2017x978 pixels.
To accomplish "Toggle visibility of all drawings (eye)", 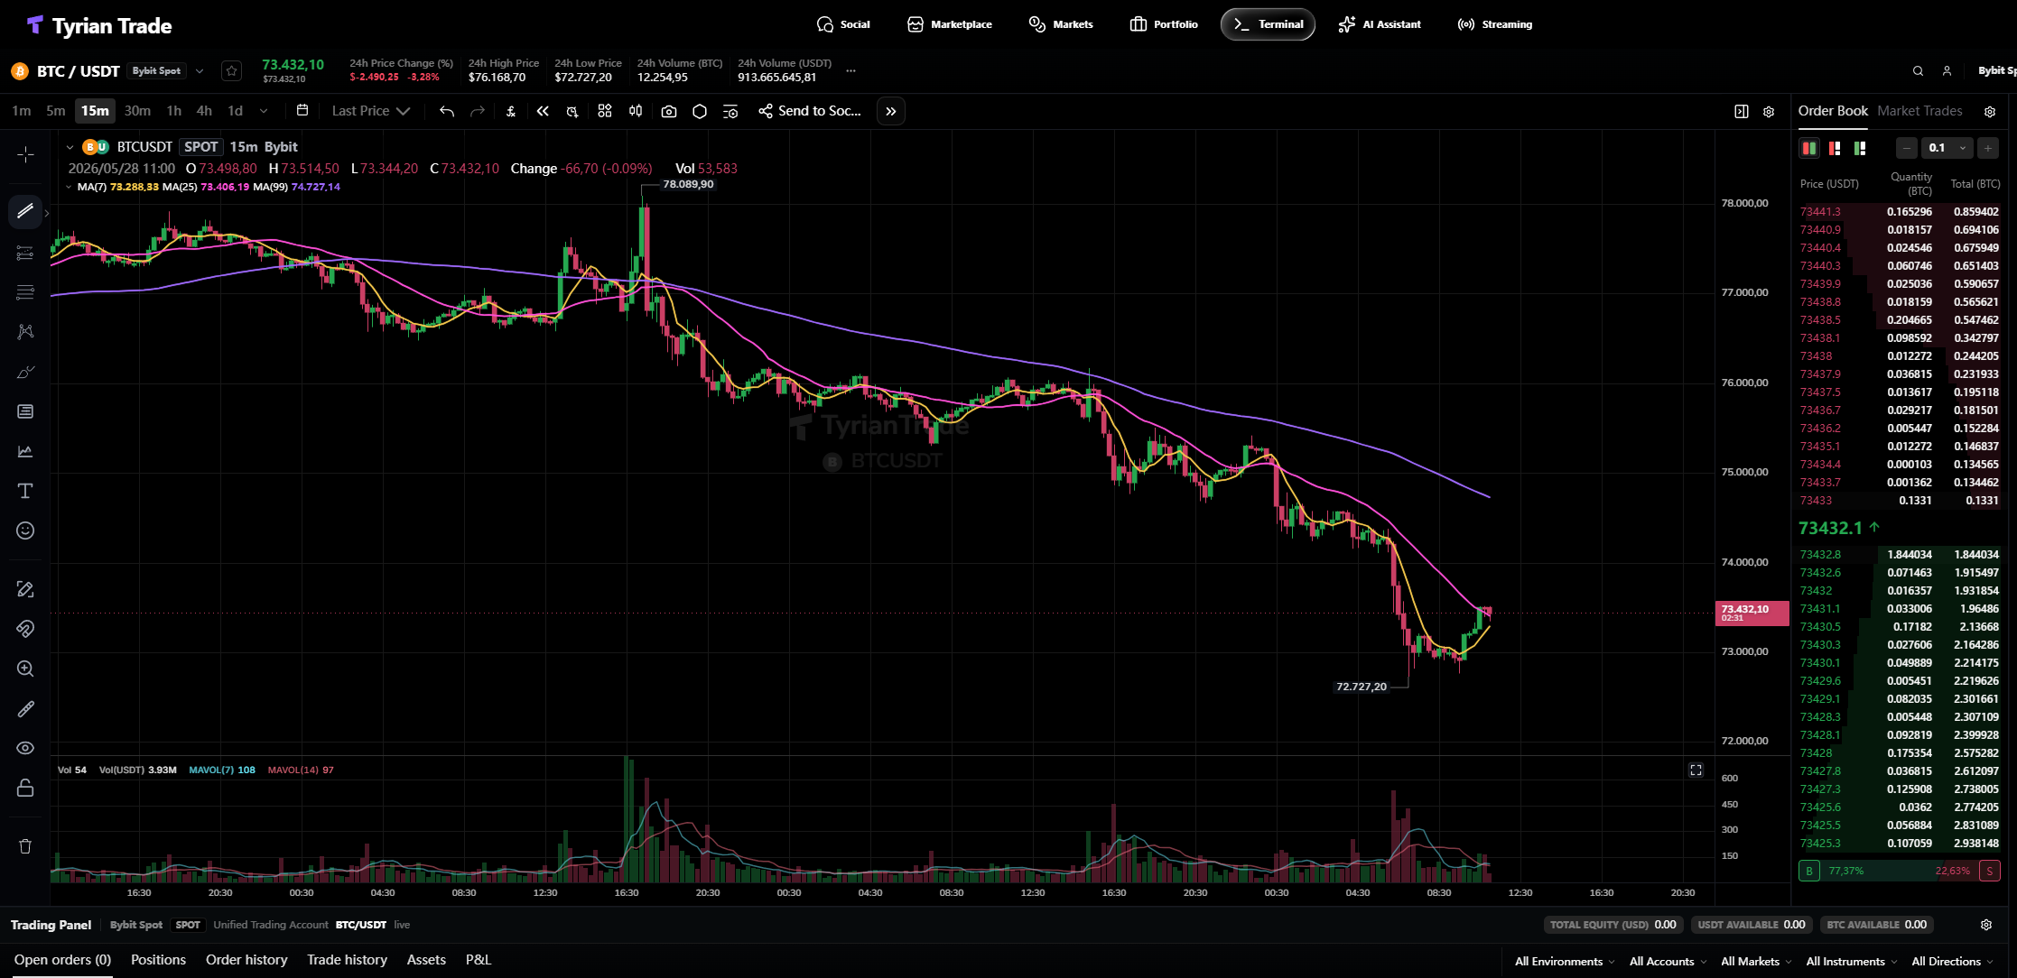I will coord(25,748).
